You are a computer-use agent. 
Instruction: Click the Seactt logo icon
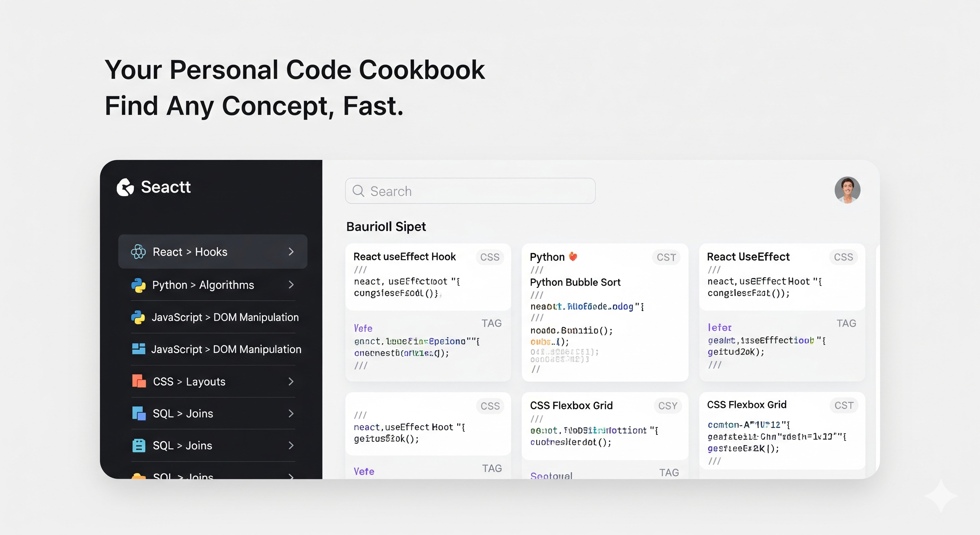tap(125, 187)
